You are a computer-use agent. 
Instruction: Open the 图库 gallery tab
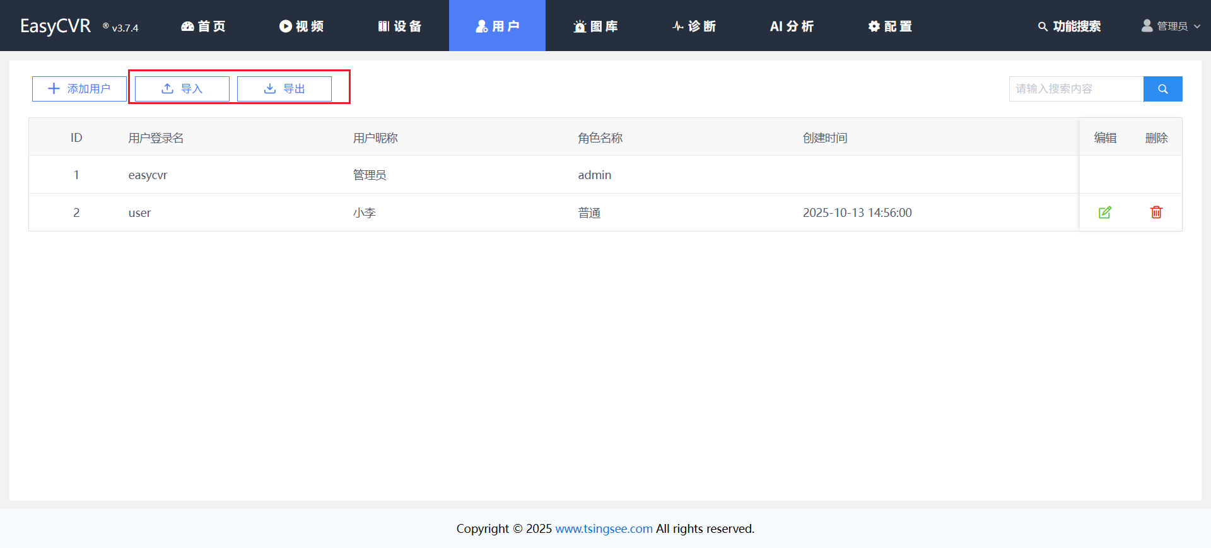pyautogui.click(x=595, y=26)
